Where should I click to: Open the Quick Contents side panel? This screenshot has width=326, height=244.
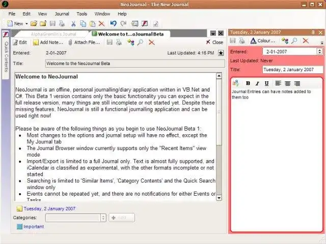pyautogui.click(x=6, y=54)
